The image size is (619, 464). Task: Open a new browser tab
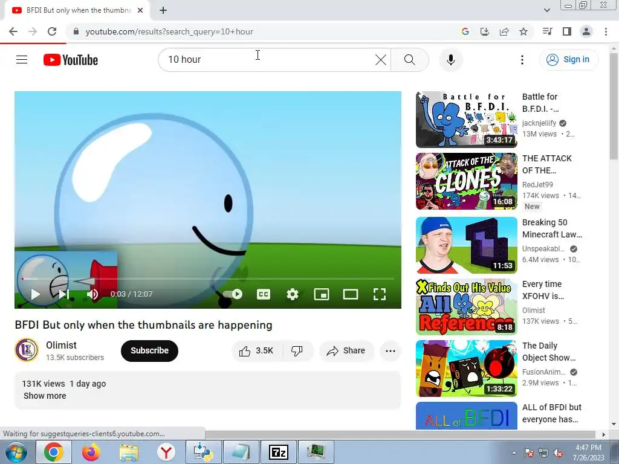tap(163, 11)
